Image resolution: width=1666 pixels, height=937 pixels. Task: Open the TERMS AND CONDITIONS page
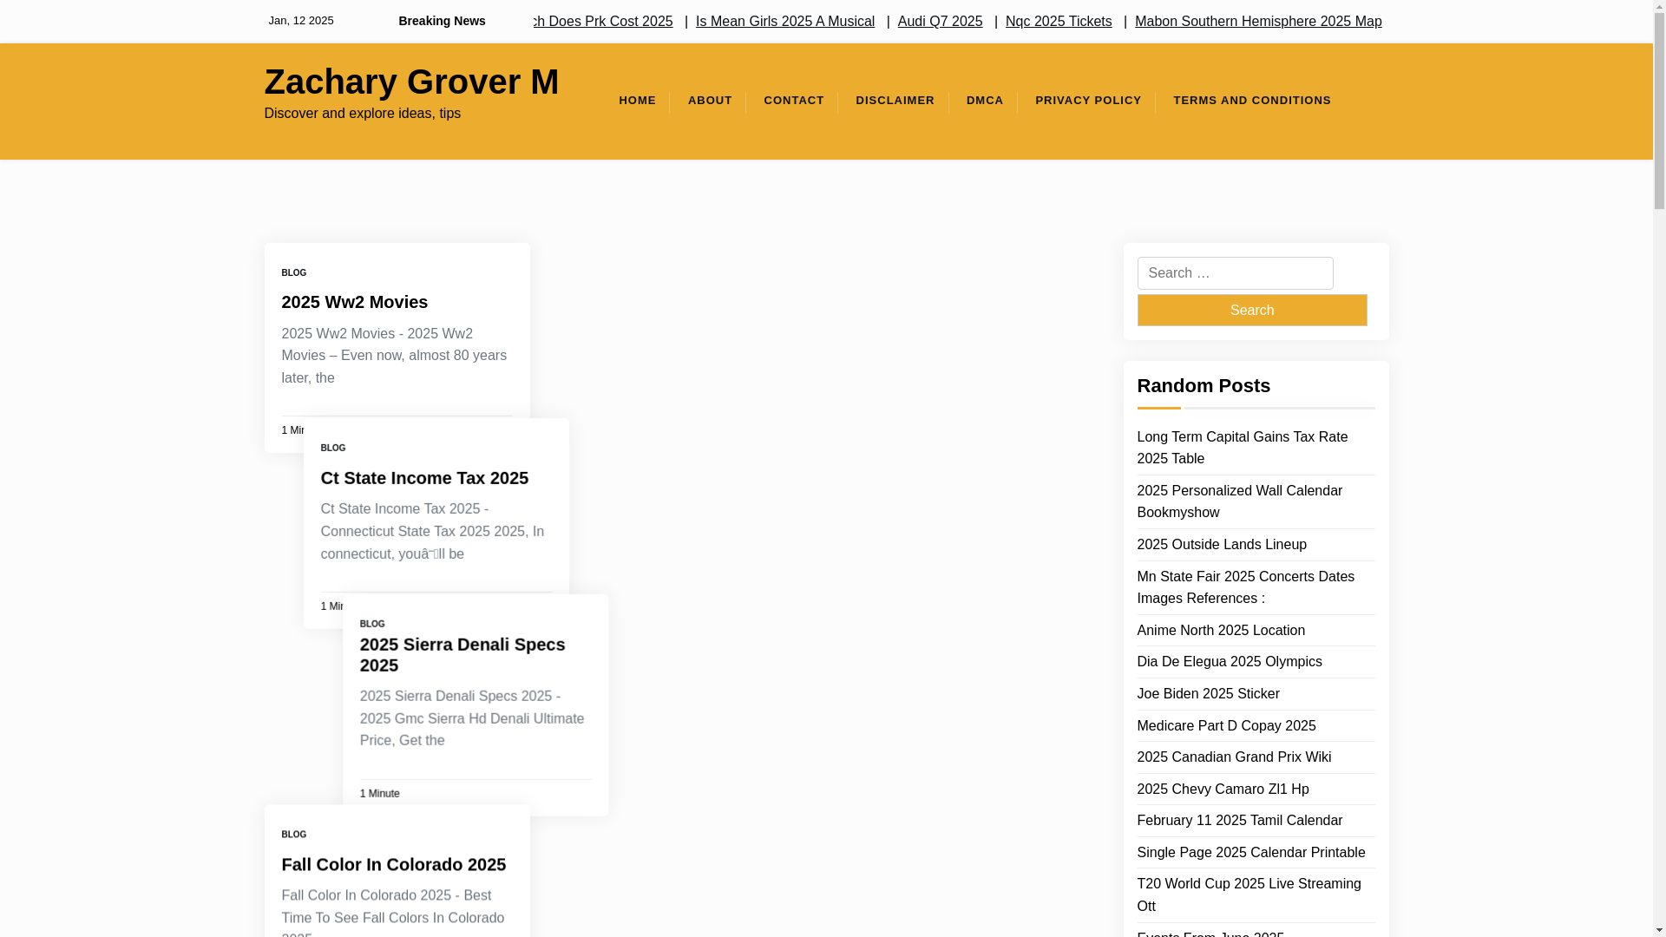(x=1252, y=101)
